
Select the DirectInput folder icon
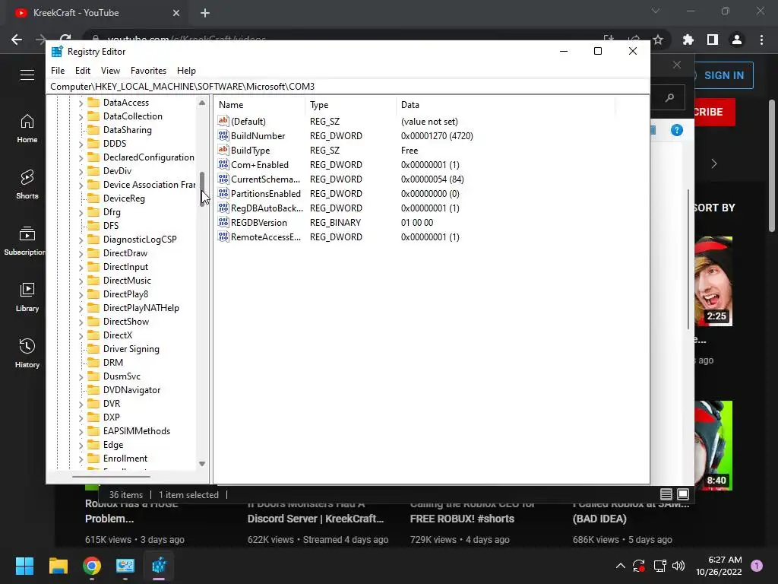point(93,267)
